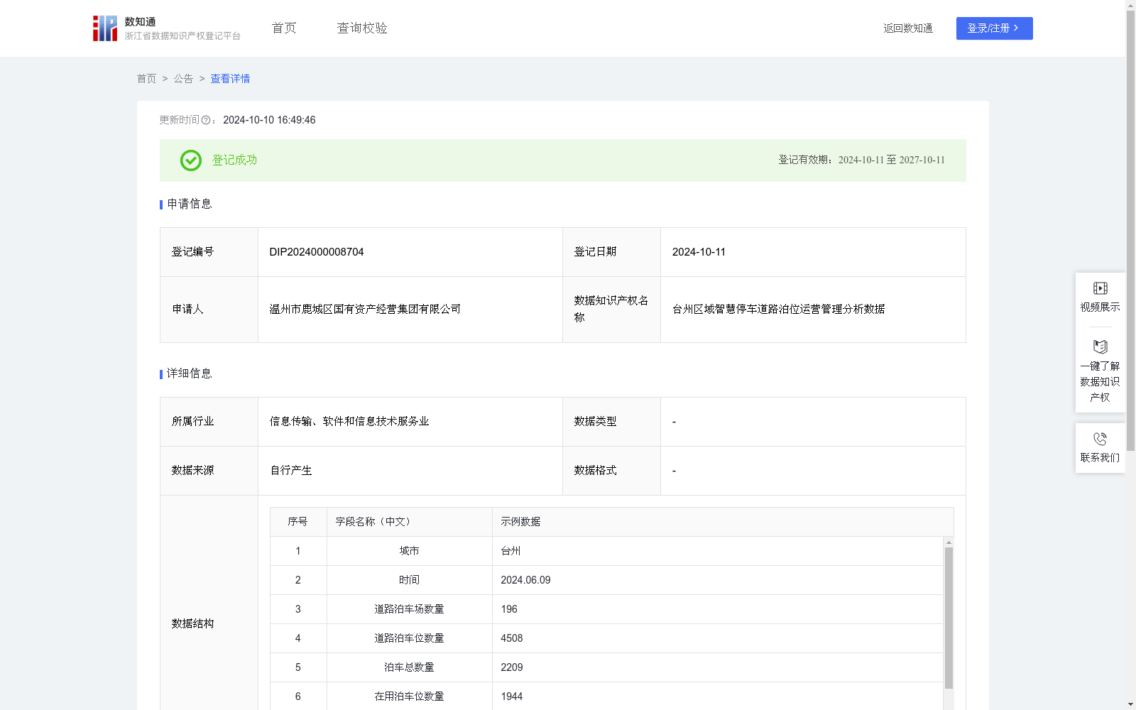Click 台州区域智慧停车道路泊位运营管理分析数据 title
The width and height of the screenshot is (1136, 710).
pyautogui.click(x=778, y=310)
